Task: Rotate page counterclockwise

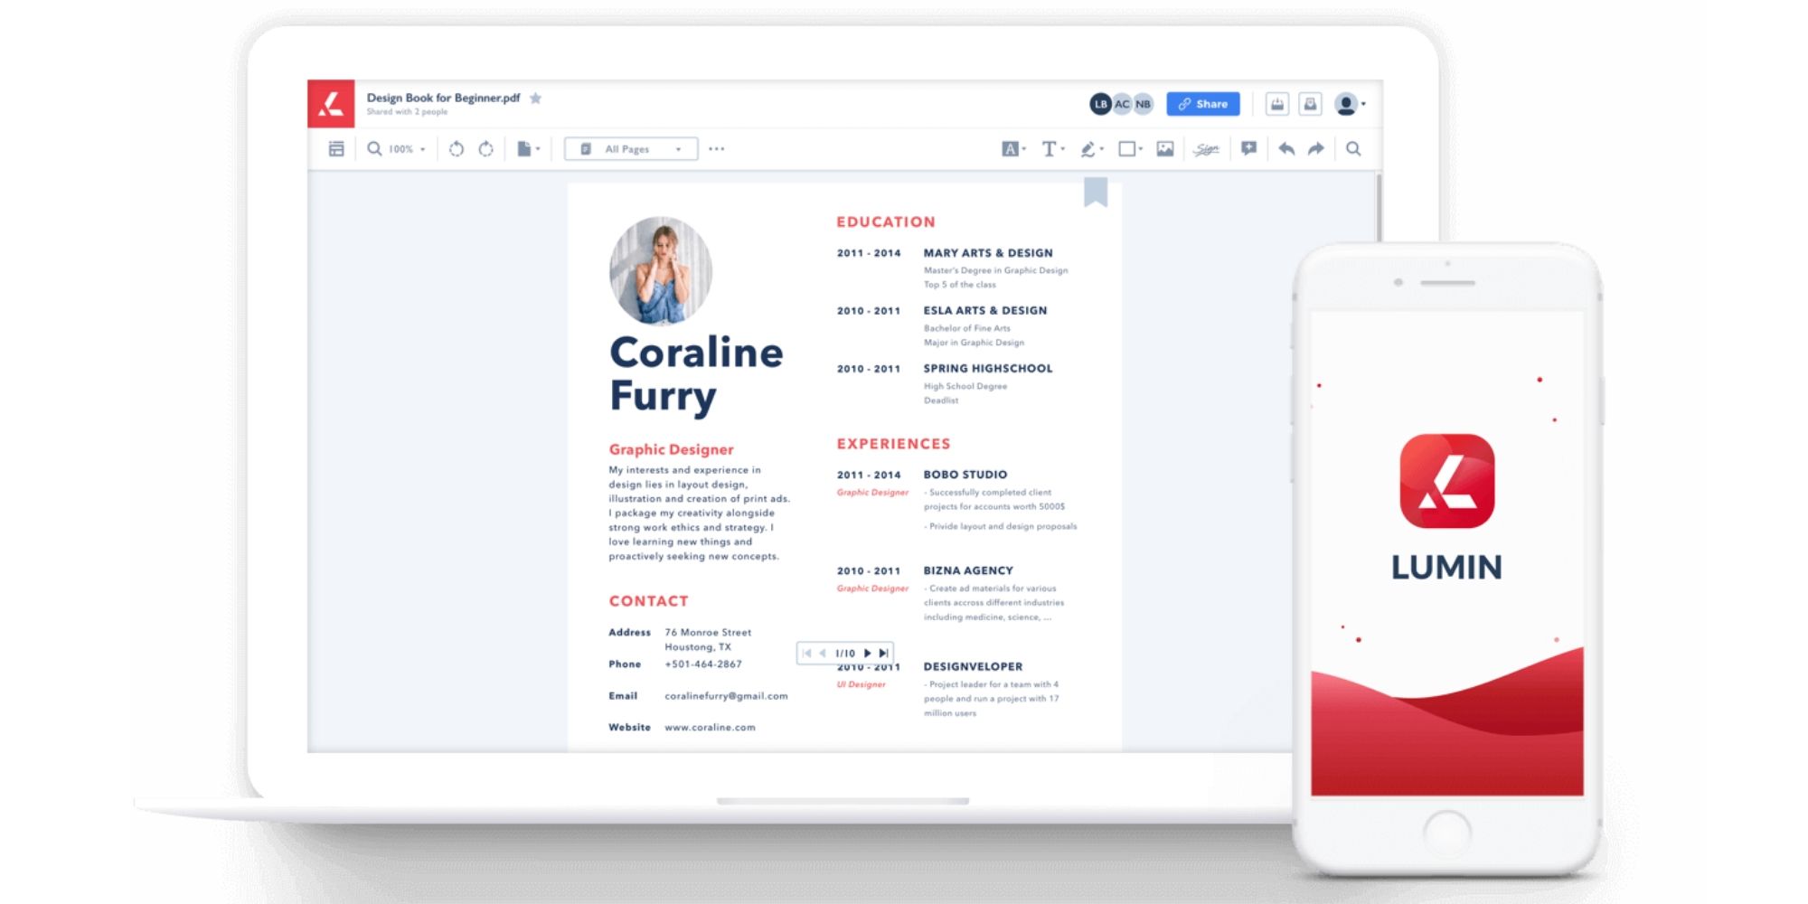Action: click(457, 149)
